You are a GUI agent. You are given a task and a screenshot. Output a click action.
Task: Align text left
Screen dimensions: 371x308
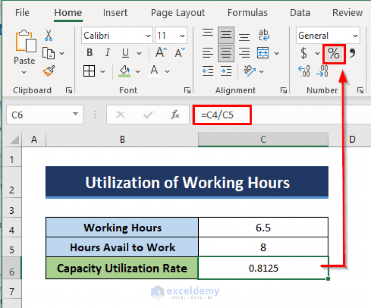(x=208, y=53)
